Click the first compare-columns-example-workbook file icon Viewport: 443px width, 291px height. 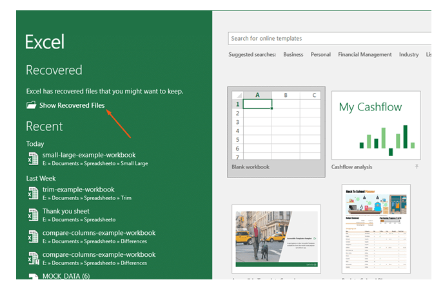point(33,237)
